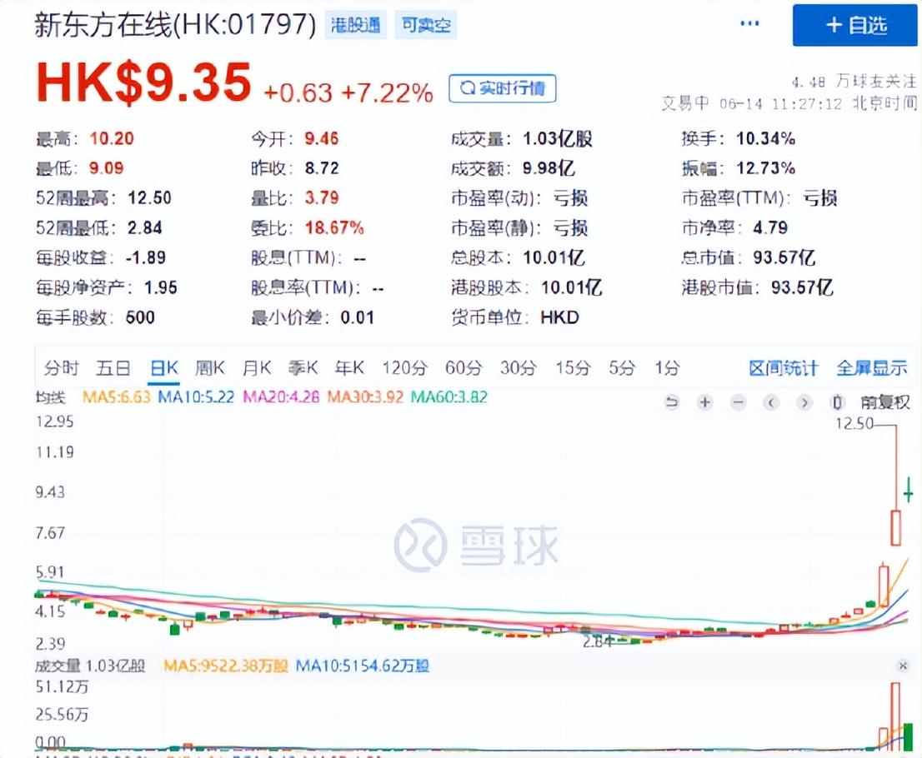Screen dimensions: 922x758
Task: Click the 2.84 low marker on chart
Action: pos(598,641)
